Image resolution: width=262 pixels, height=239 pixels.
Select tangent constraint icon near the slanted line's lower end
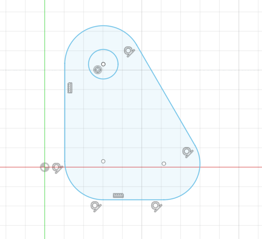click(x=188, y=152)
